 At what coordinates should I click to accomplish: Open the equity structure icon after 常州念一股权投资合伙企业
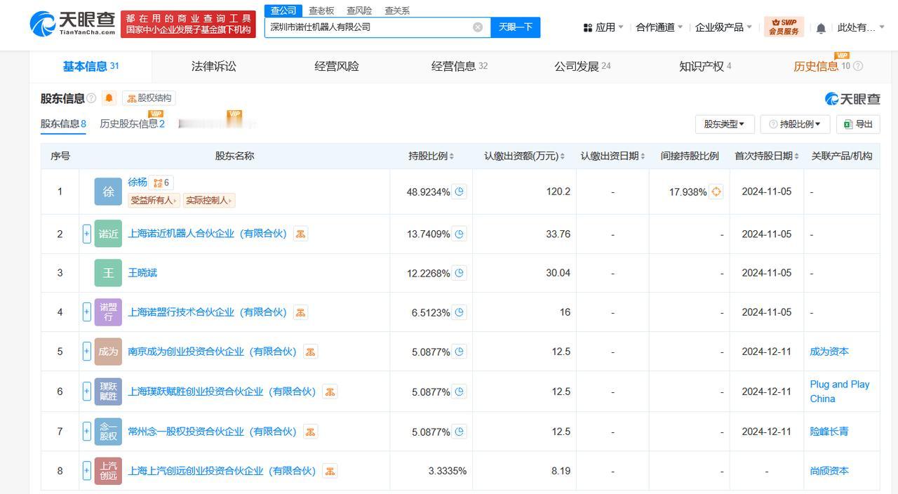(310, 432)
